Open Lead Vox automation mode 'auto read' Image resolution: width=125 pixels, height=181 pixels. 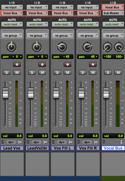12,24
